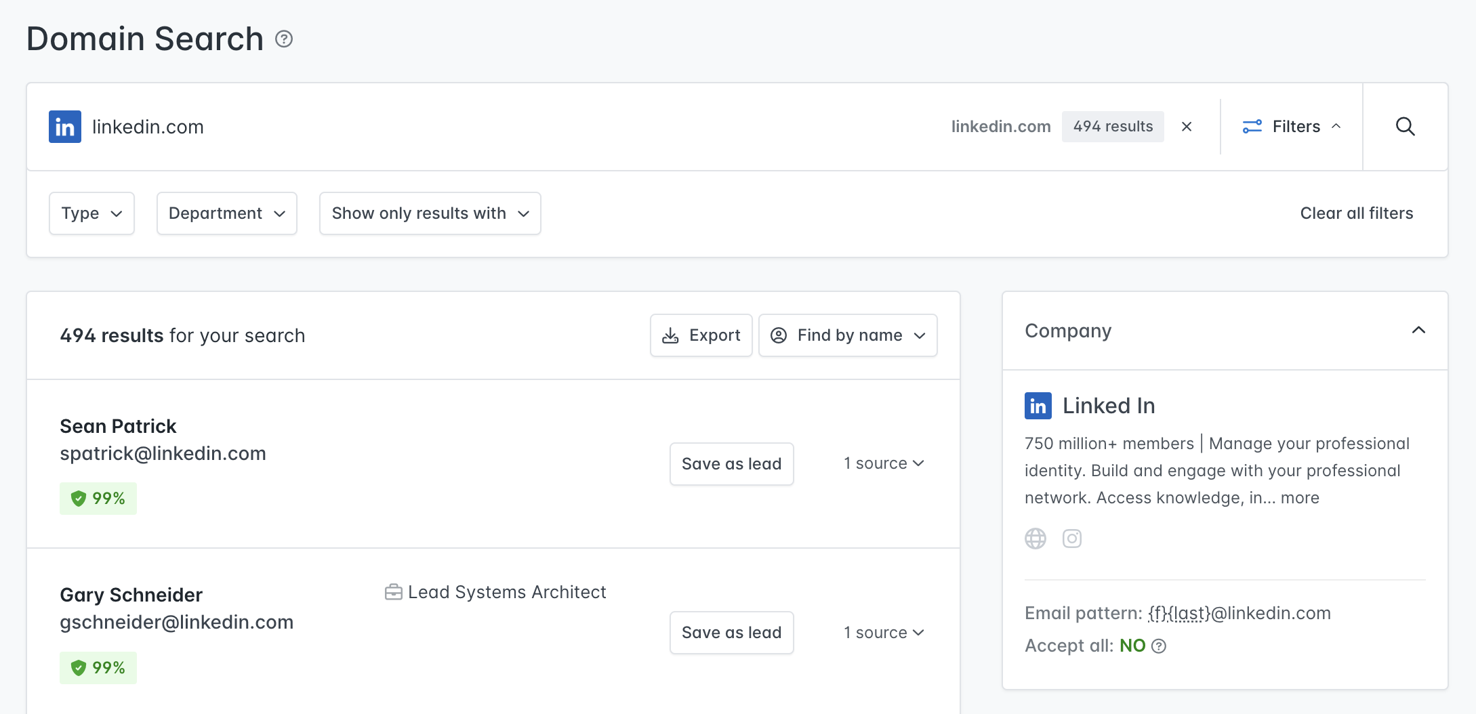Click the name Sean Patrick

[x=118, y=426]
